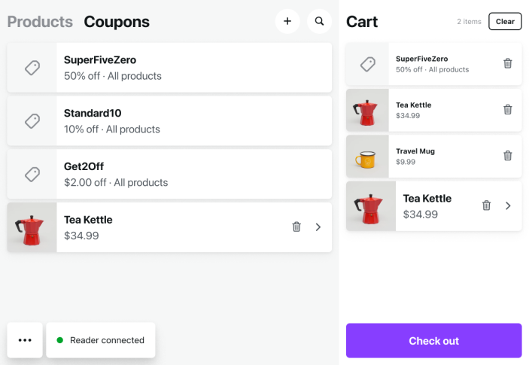Apply the SuperFiveZero 50% off coupon
The image size is (529, 365).
pyautogui.click(x=169, y=67)
